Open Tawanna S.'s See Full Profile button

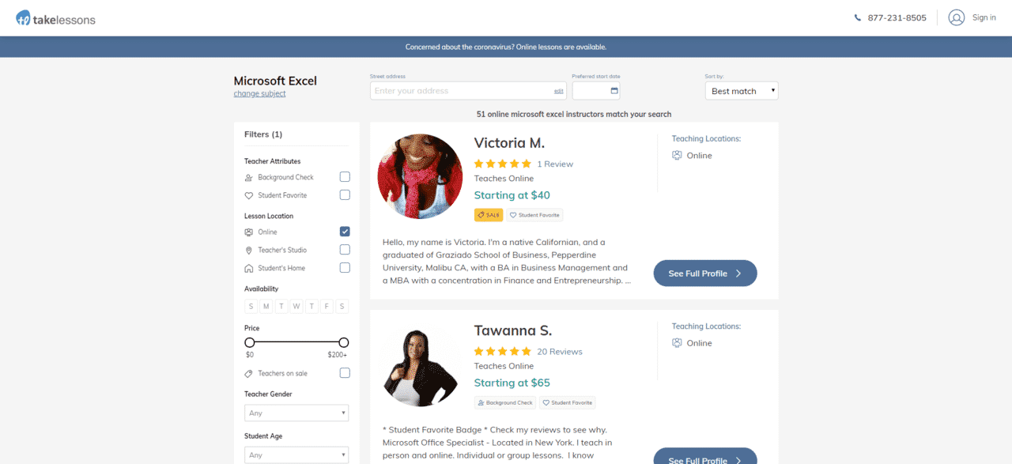[x=705, y=456]
